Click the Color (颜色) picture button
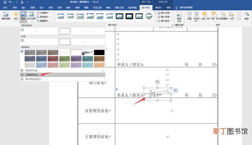 (23, 17)
